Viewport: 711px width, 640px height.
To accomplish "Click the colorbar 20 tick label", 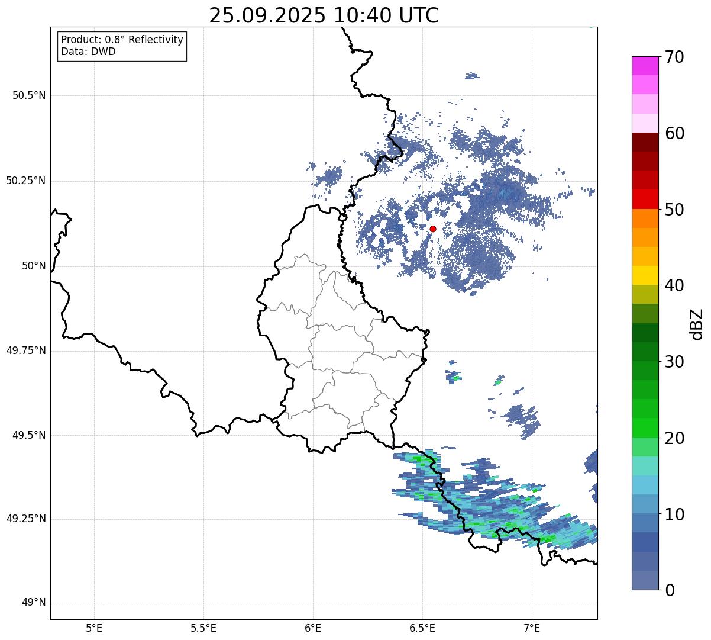I will coord(674,438).
